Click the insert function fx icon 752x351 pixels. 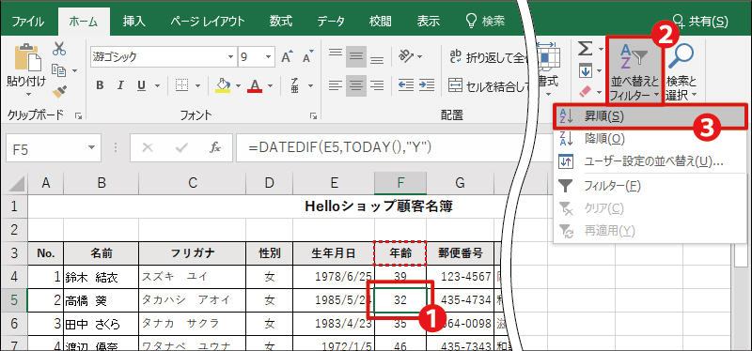coord(215,147)
